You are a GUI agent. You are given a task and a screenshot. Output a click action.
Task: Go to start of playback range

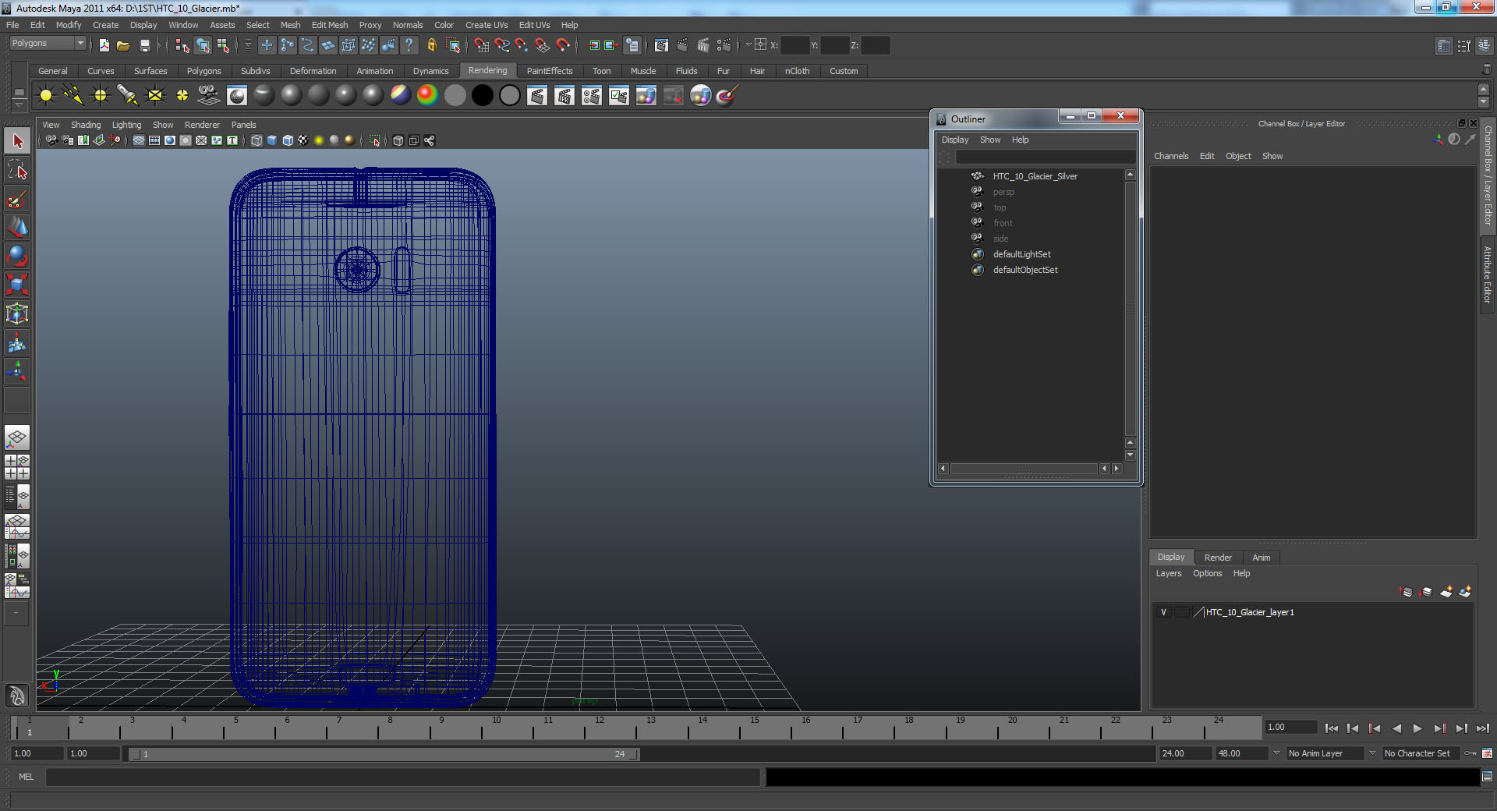tap(1332, 728)
